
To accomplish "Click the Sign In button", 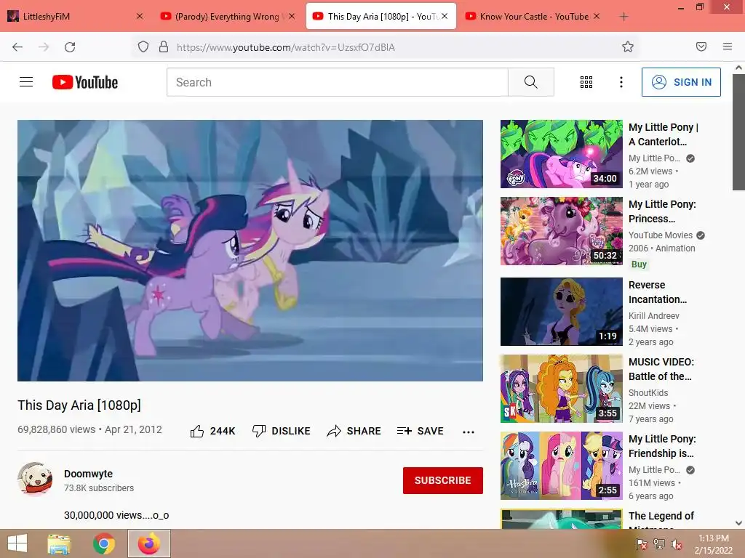I will [681, 82].
